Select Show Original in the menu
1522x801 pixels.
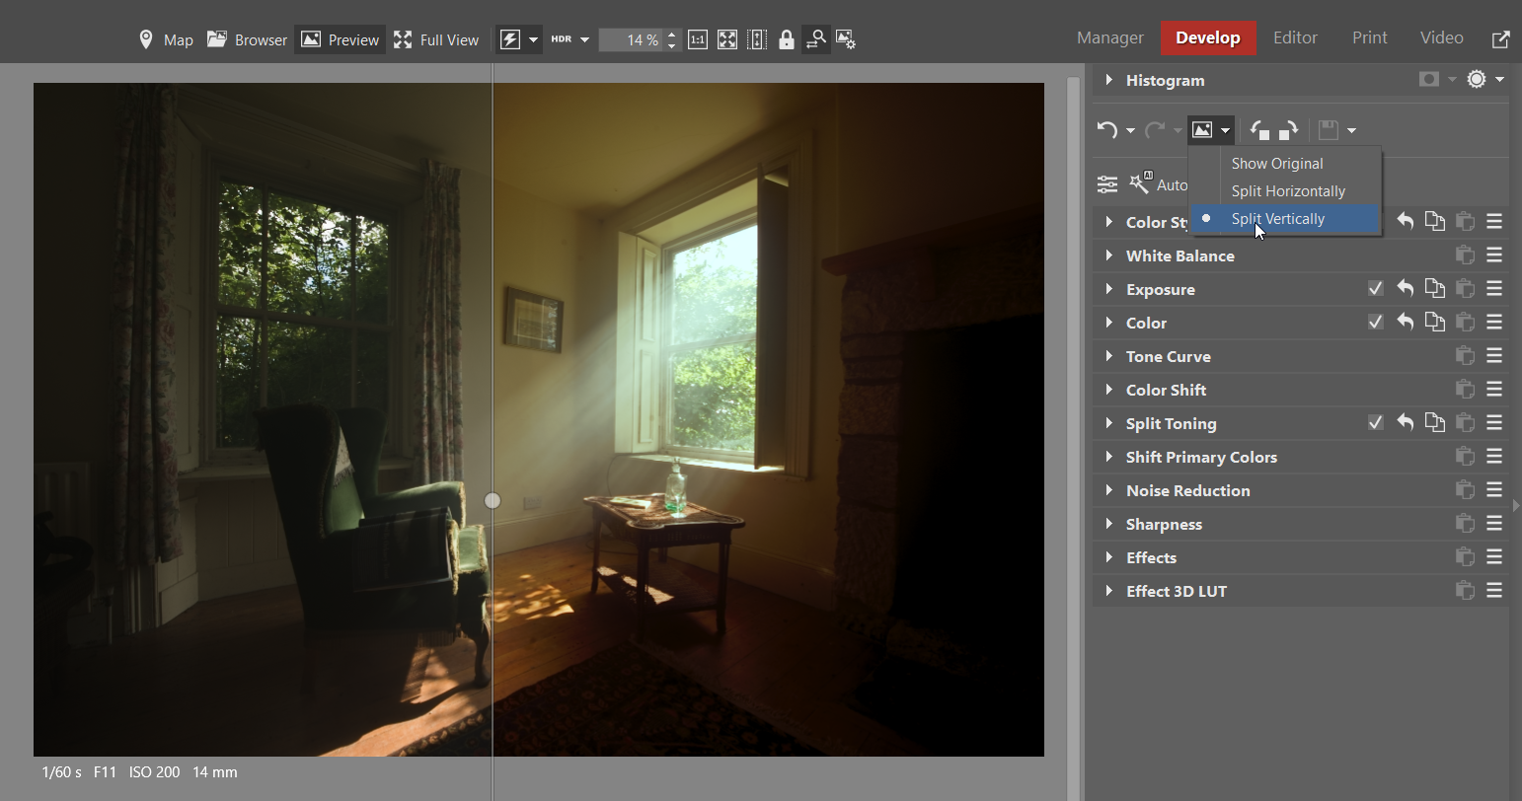click(1277, 164)
